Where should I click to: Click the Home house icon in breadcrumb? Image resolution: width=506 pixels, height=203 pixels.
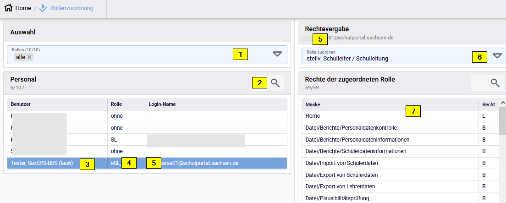coord(8,8)
